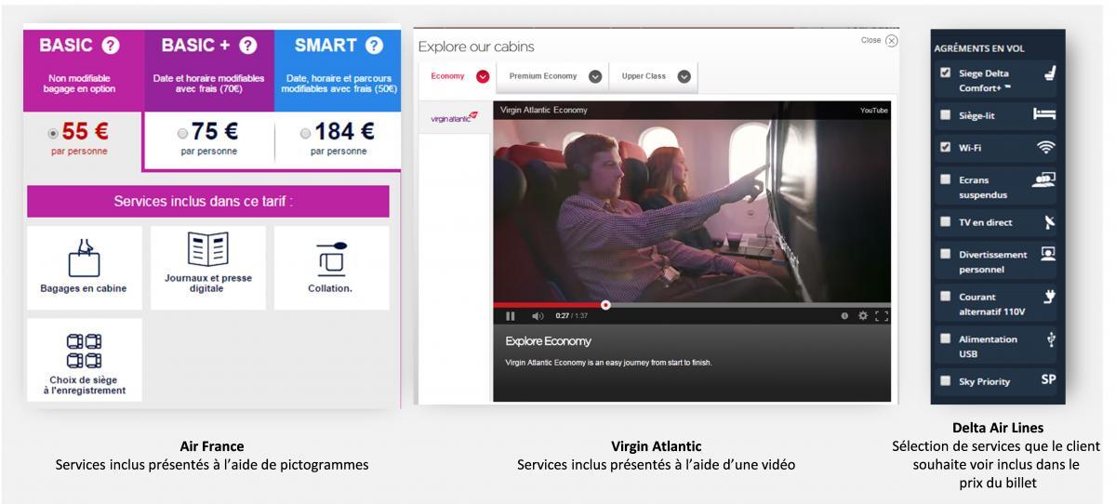
Task: Click the BASIC fare help question icon
Action: (x=109, y=46)
